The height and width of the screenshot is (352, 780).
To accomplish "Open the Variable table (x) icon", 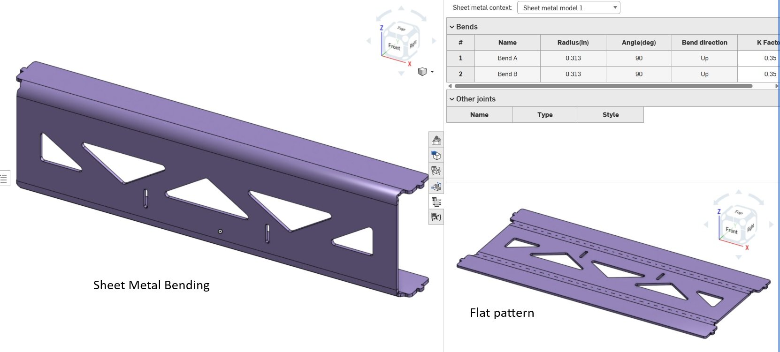I will [436, 217].
